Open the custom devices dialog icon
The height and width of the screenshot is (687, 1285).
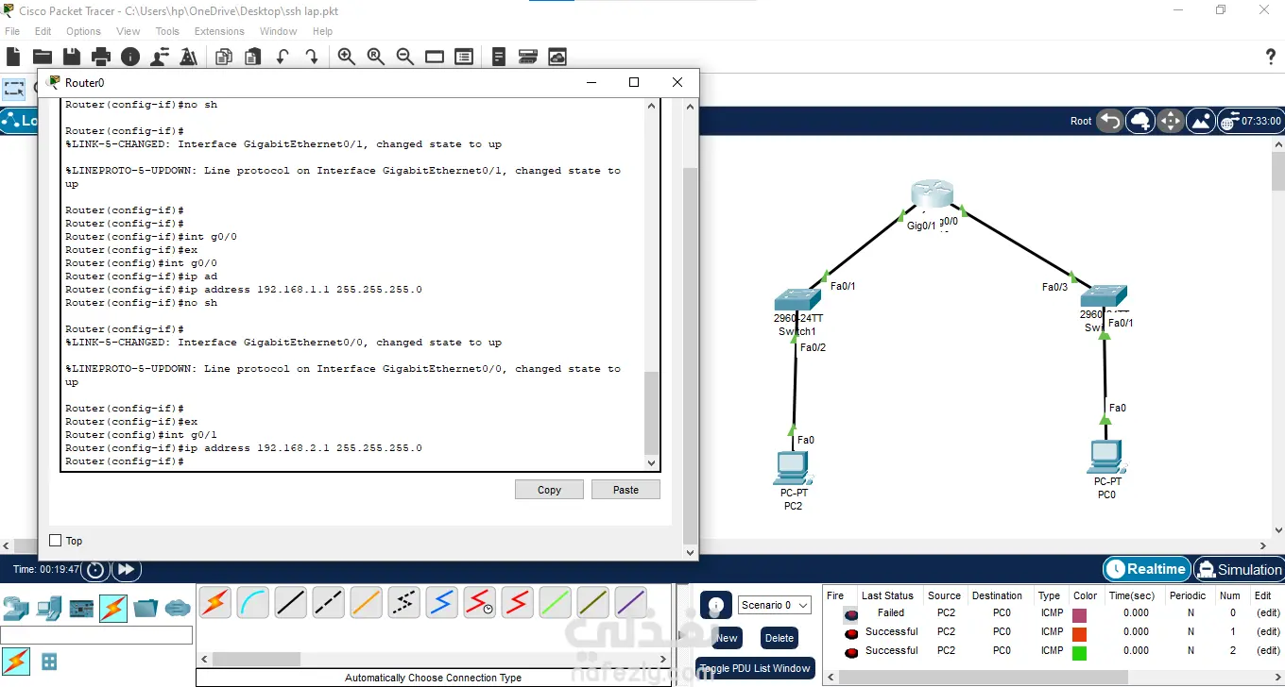464,57
